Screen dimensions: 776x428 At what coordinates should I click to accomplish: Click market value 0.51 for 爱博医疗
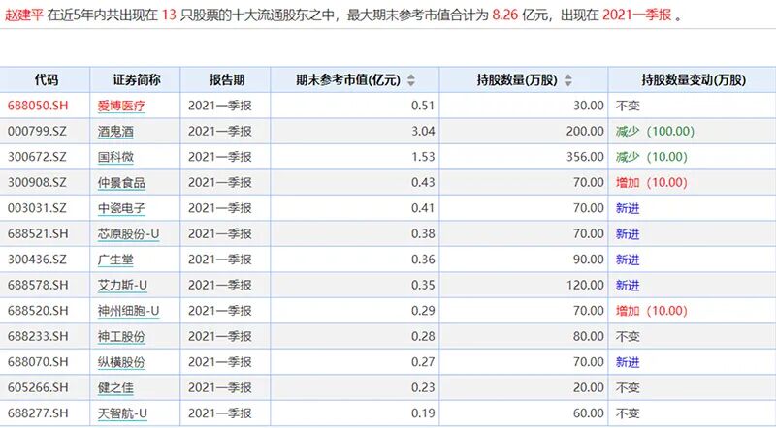pyautogui.click(x=423, y=106)
